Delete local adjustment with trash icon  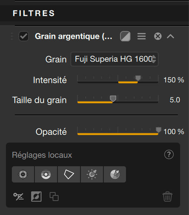tap(168, 197)
